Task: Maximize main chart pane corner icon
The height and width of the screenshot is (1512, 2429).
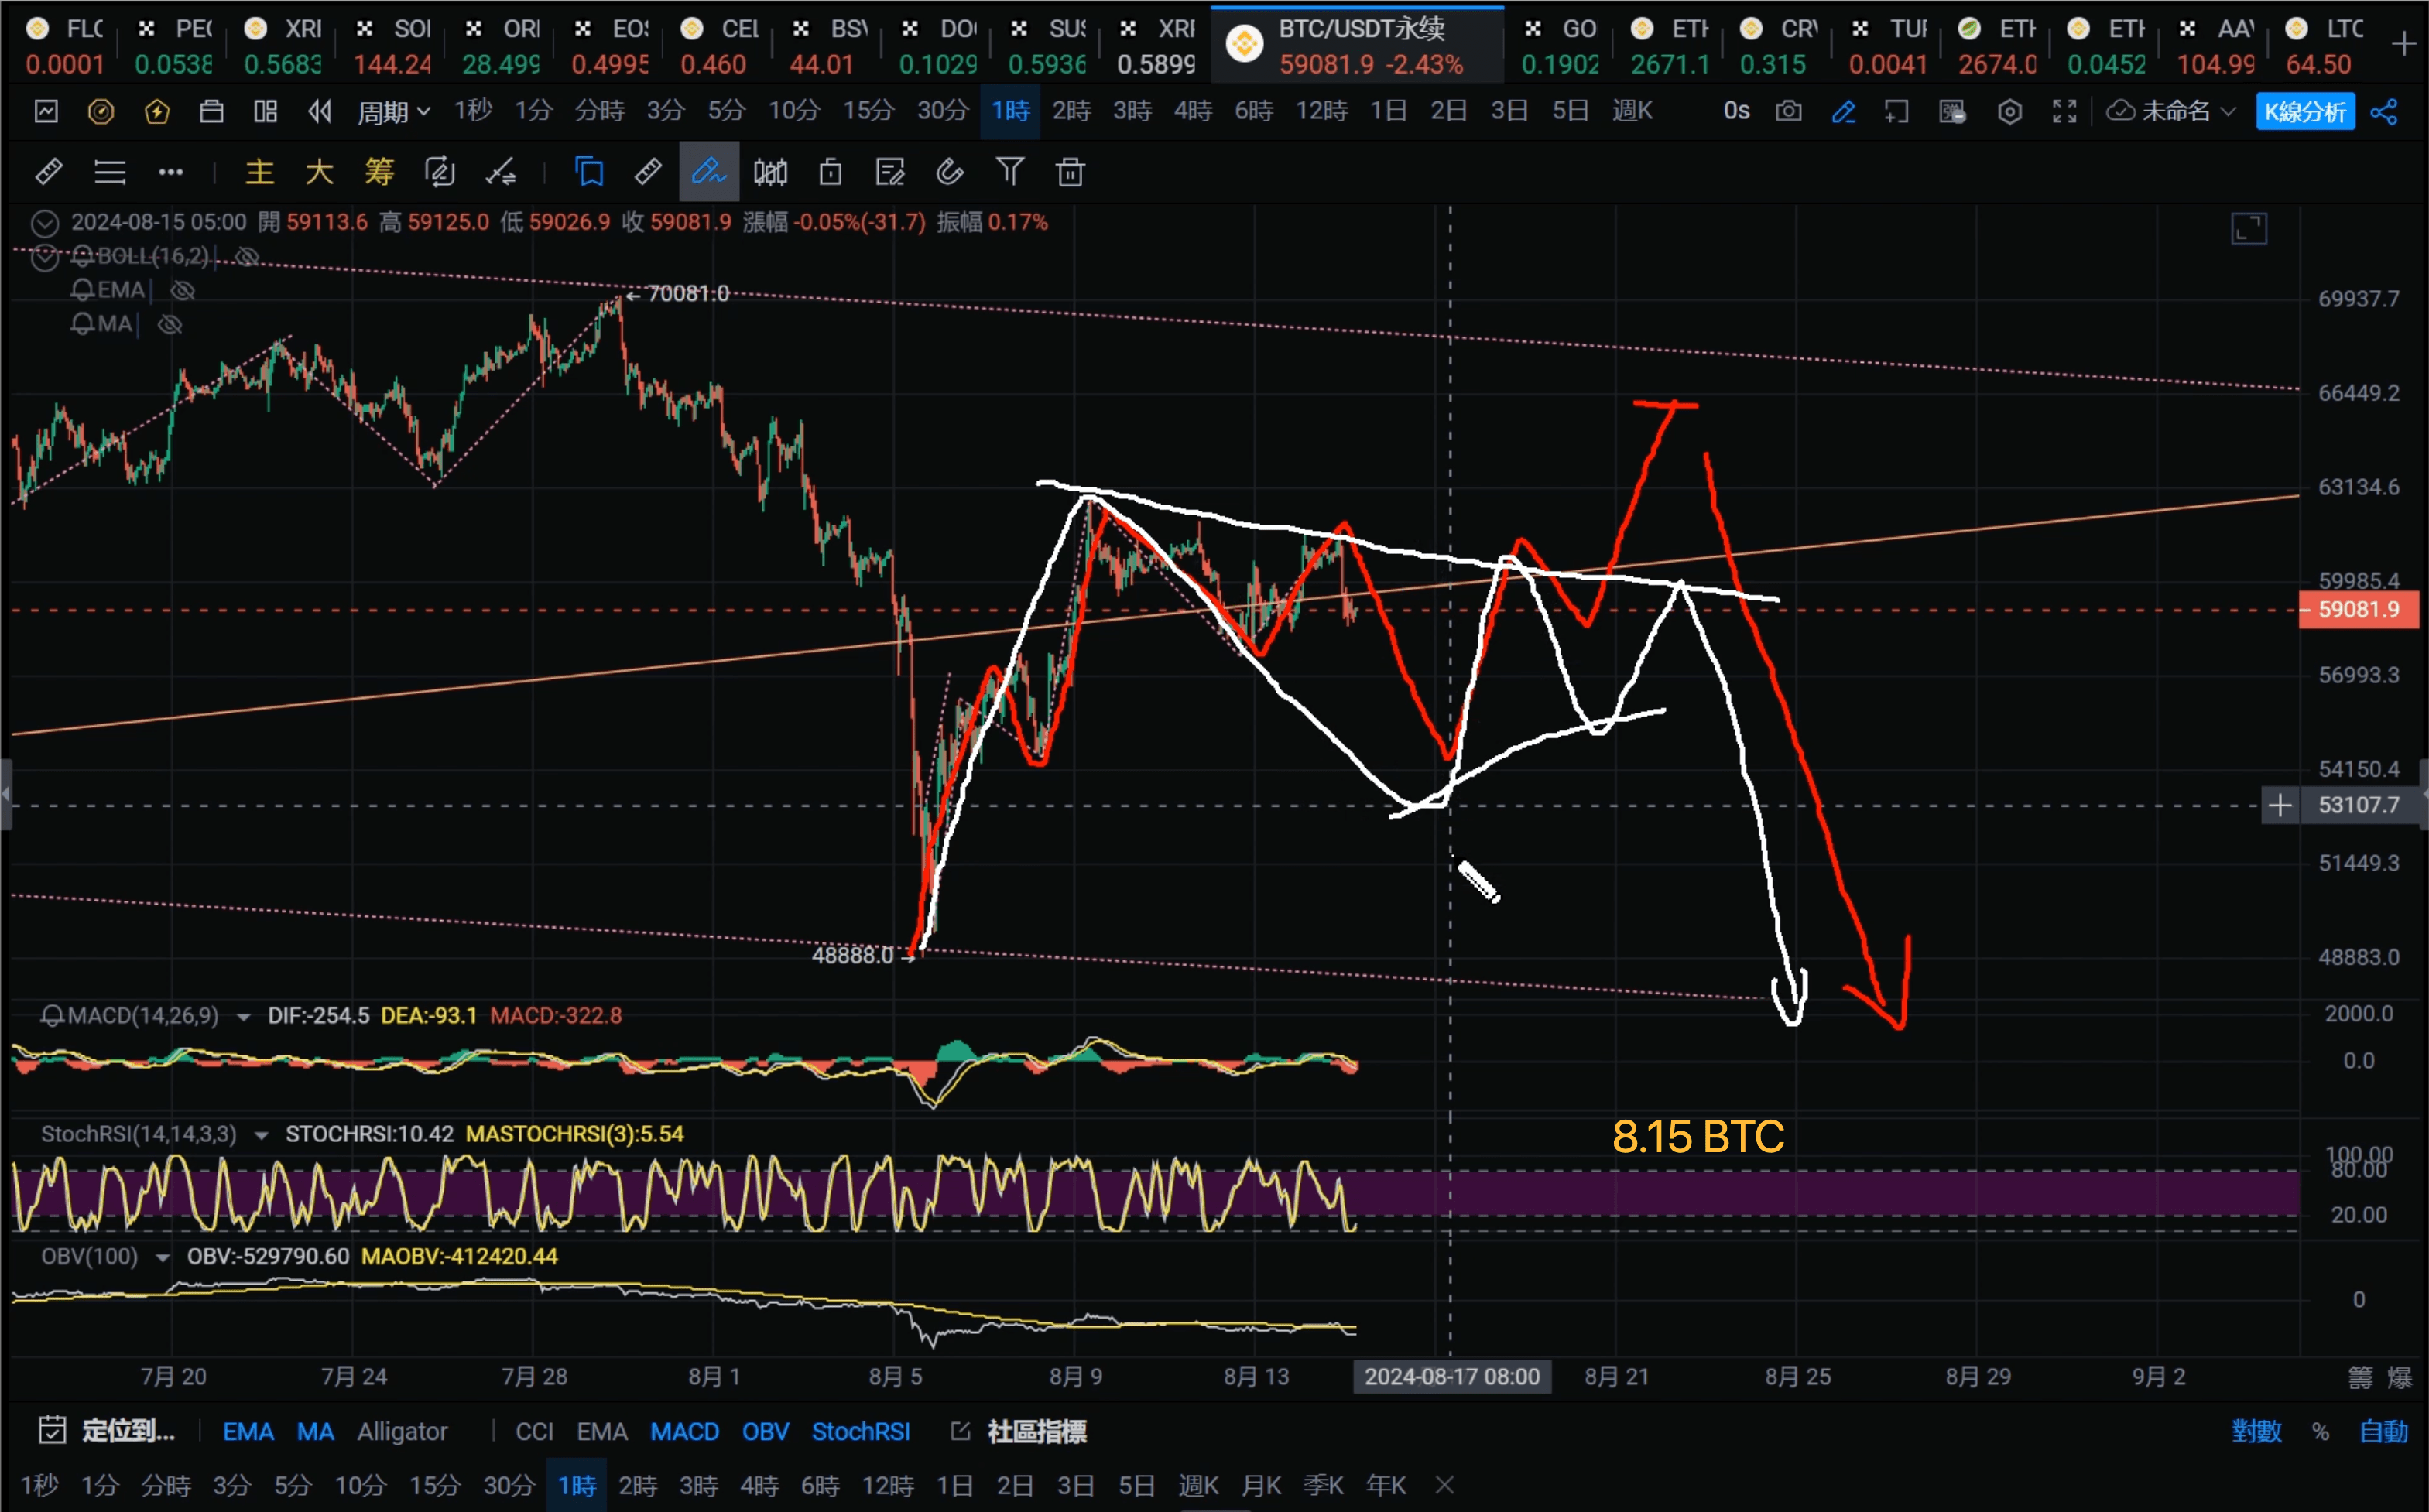Action: pyautogui.click(x=2249, y=229)
